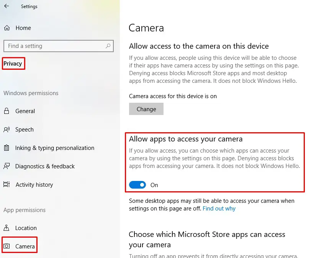Click the back arrow icon
This screenshot has width=311, height=258.
[x=7, y=6]
